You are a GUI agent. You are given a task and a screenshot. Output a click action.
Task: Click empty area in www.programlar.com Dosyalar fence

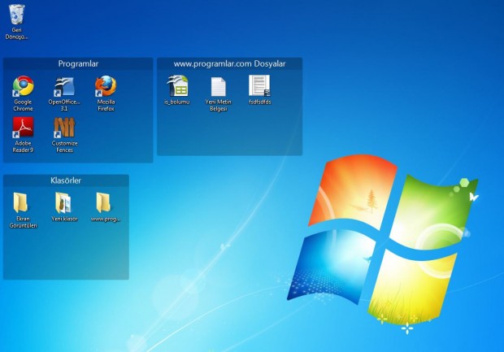(x=229, y=132)
